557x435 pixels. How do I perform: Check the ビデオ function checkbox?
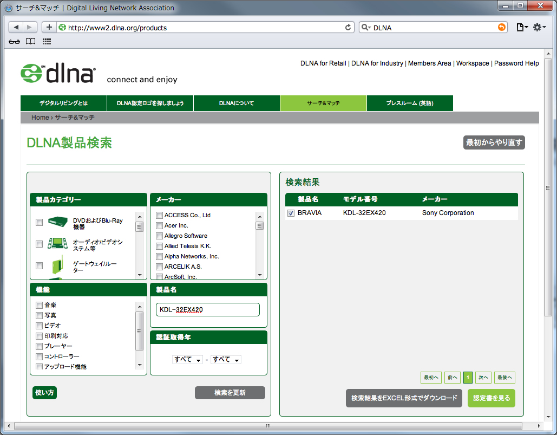click(x=40, y=326)
